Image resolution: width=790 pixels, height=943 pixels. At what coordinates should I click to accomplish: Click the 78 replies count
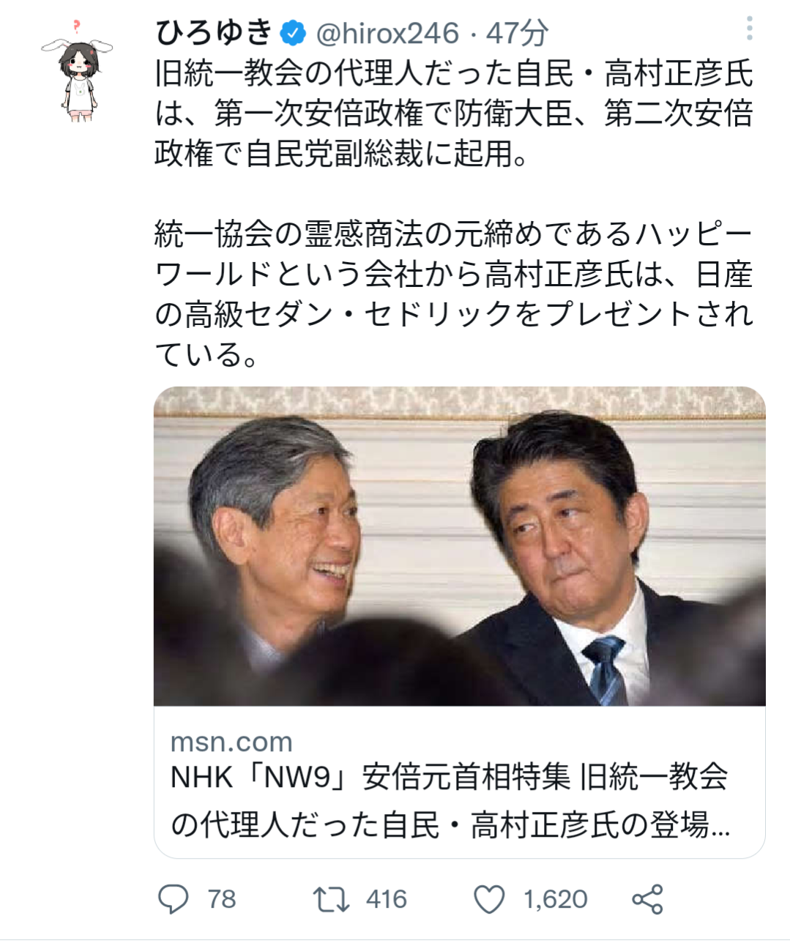click(x=221, y=899)
